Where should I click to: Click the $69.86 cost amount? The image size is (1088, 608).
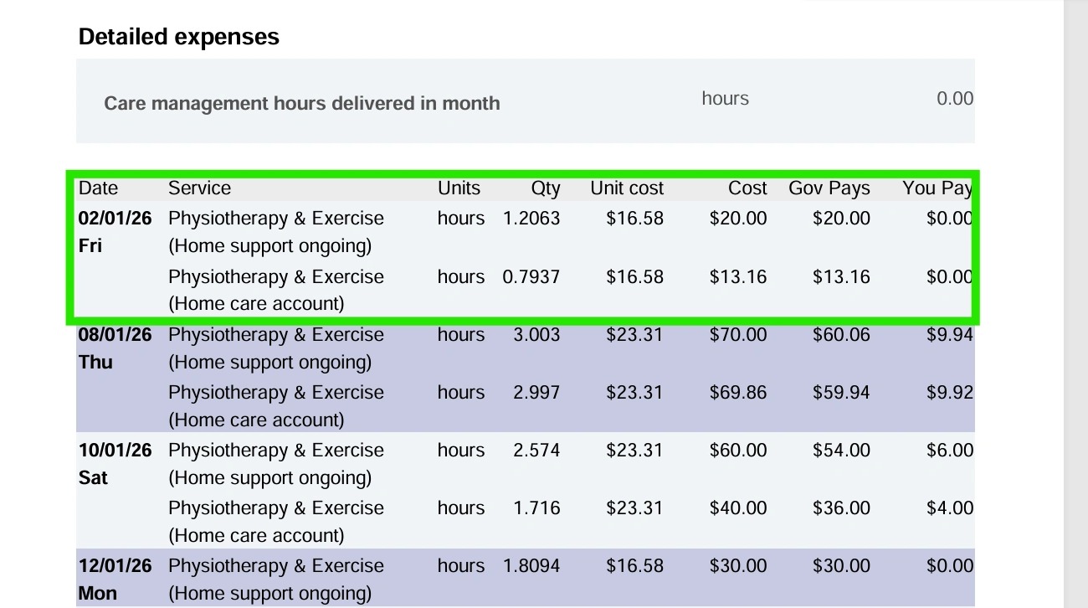pyautogui.click(x=737, y=393)
